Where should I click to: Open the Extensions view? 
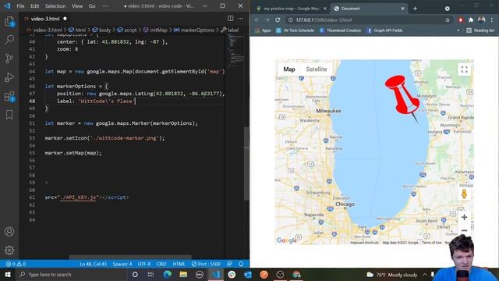9,96
